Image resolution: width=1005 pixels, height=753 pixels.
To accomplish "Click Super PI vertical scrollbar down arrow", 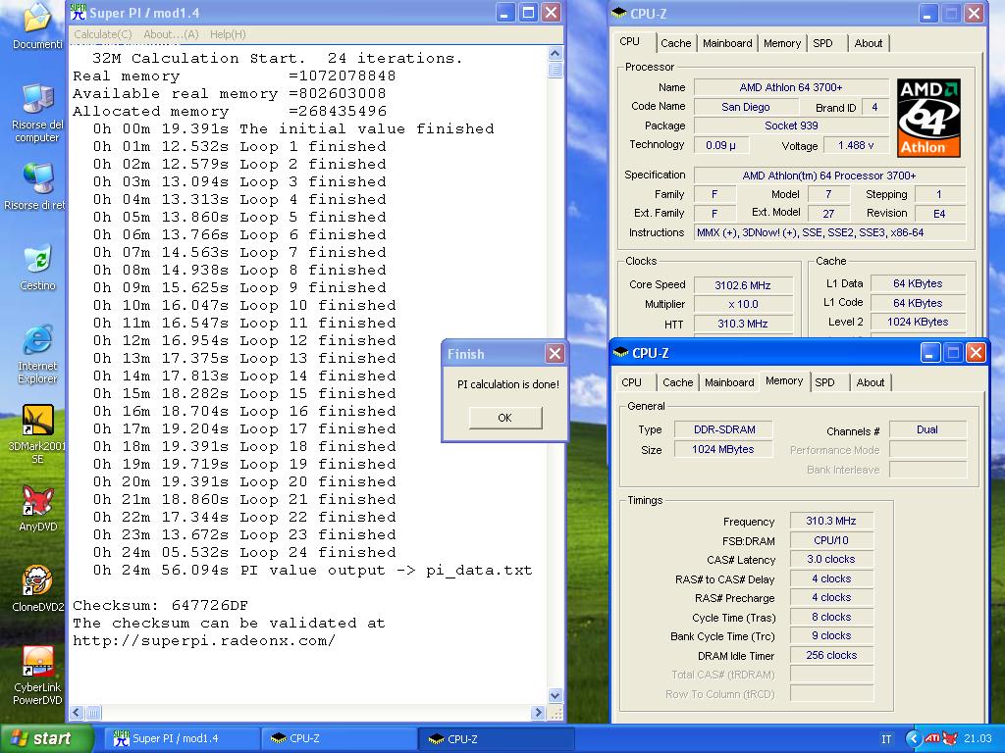I will 555,695.
